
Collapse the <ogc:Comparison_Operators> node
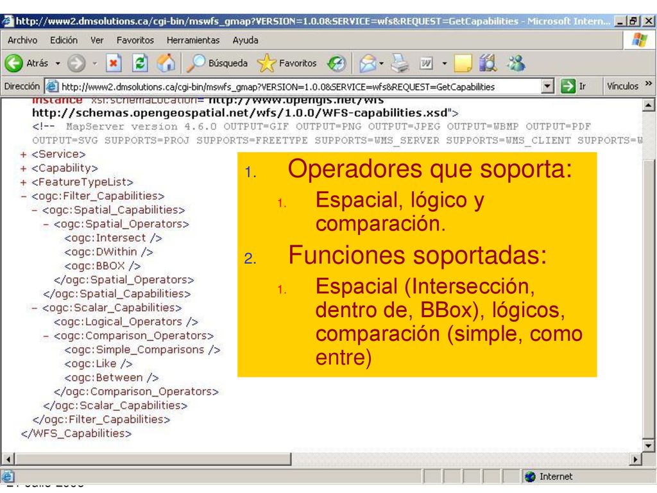46,336
